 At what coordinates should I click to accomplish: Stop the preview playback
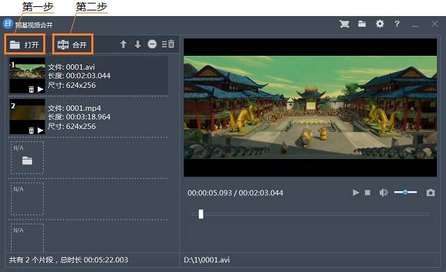click(367, 192)
